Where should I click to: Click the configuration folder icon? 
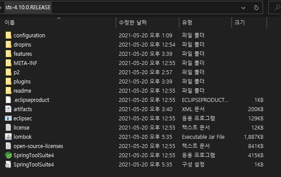(8, 36)
